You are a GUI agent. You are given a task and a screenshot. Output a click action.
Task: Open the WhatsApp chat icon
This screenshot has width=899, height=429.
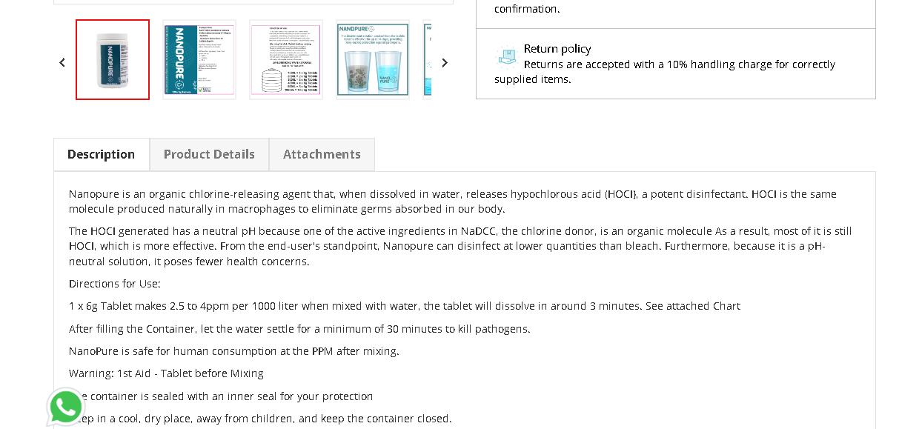click(x=66, y=407)
